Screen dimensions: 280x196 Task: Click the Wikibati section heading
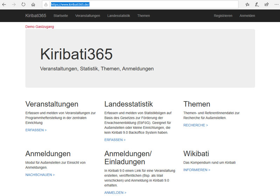pyautogui.click(x=196, y=154)
